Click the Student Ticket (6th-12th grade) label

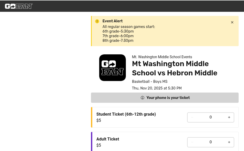[126, 114]
